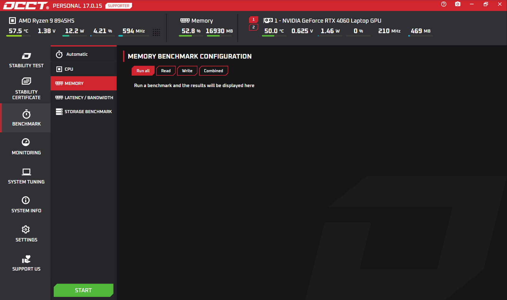Start the memory benchmark
This screenshot has width=507, height=300.
(84, 290)
